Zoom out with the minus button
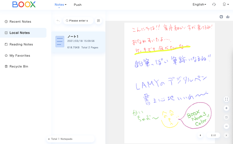The width and height of the screenshot is (233, 144). click(x=226, y=126)
